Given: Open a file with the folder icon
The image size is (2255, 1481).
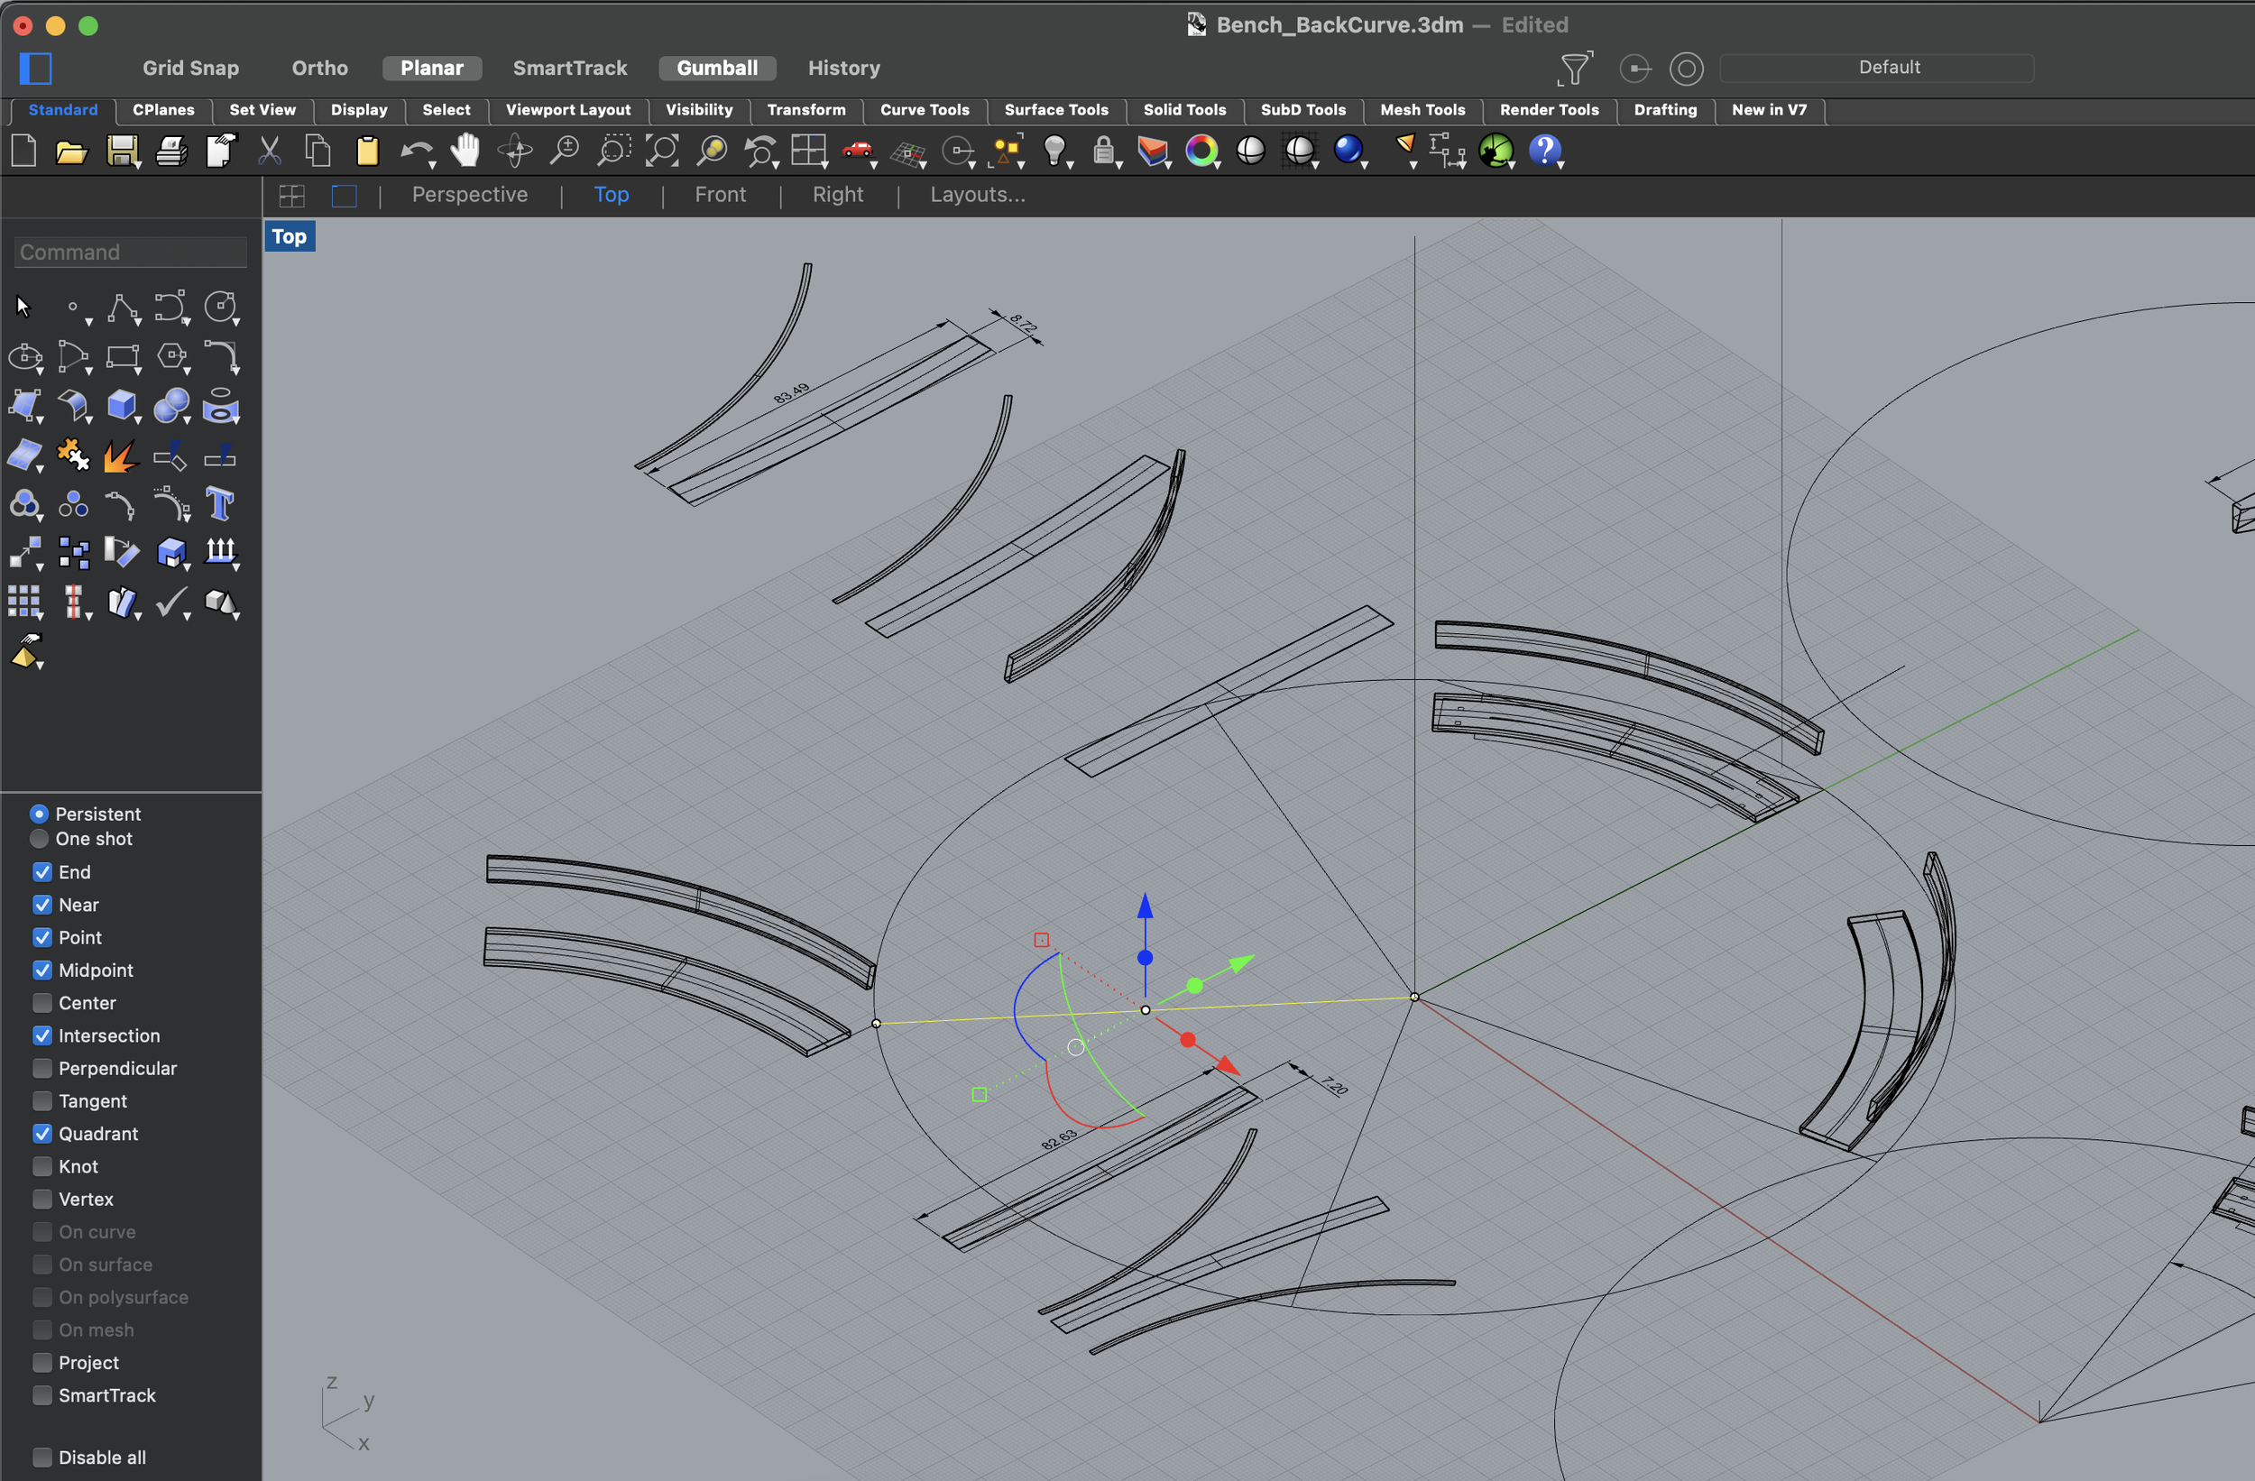Looking at the screenshot, I should (72, 152).
